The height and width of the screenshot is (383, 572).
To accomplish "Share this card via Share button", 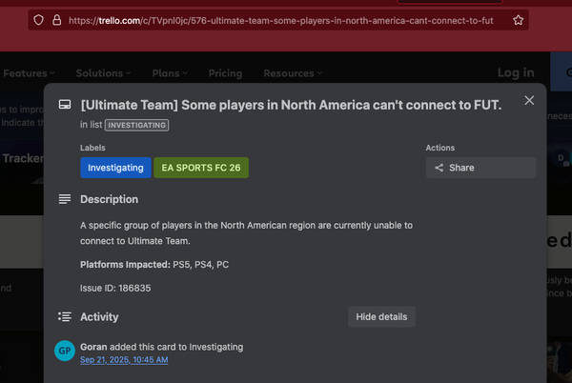I will point(480,168).
